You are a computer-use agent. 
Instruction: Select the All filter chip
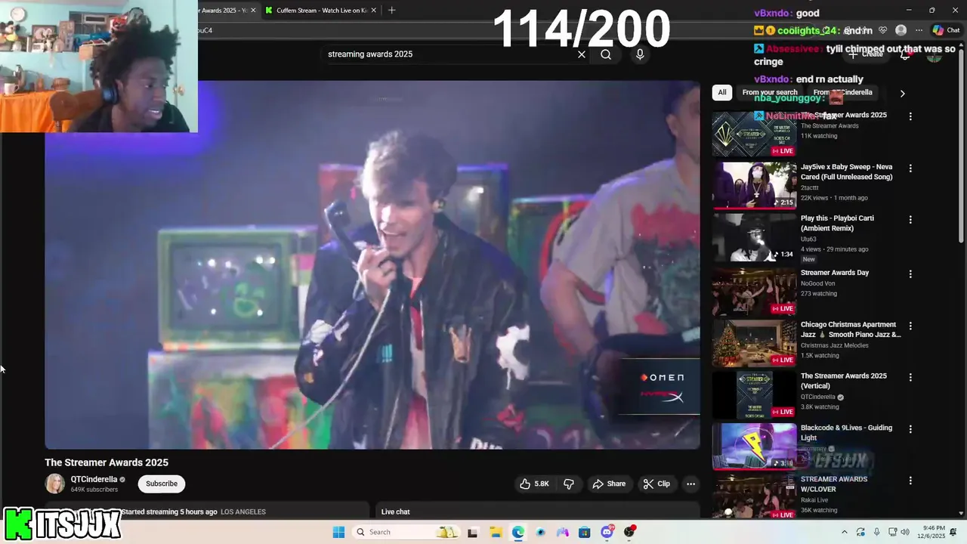pyautogui.click(x=722, y=92)
